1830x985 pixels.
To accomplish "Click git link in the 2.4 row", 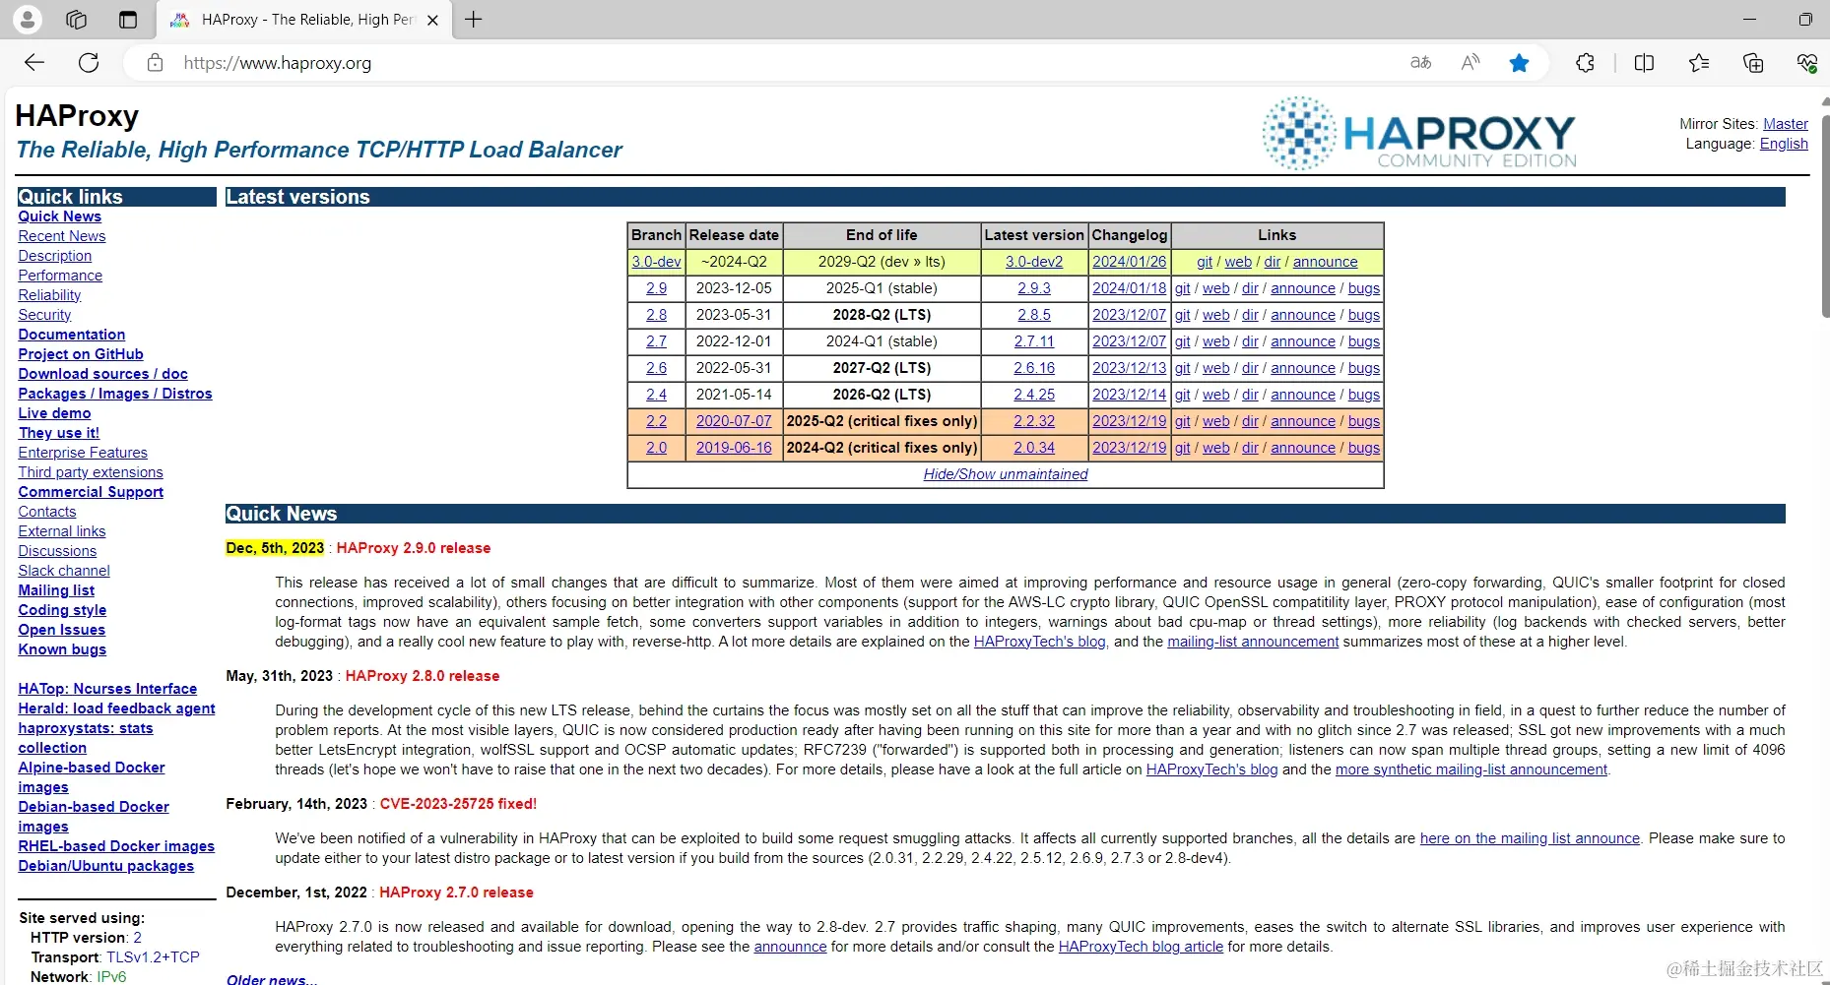I will (1182, 395).
